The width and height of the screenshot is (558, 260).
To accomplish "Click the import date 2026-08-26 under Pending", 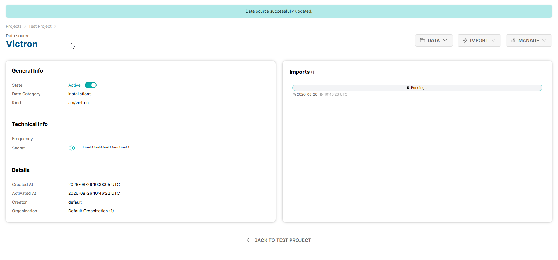I will (x=307, y=94).
